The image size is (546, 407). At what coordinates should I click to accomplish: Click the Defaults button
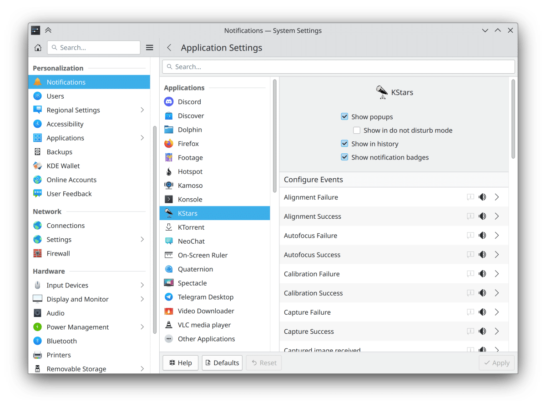click(222, 363)
